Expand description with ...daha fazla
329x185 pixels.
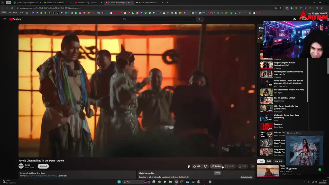coord(63,176)
